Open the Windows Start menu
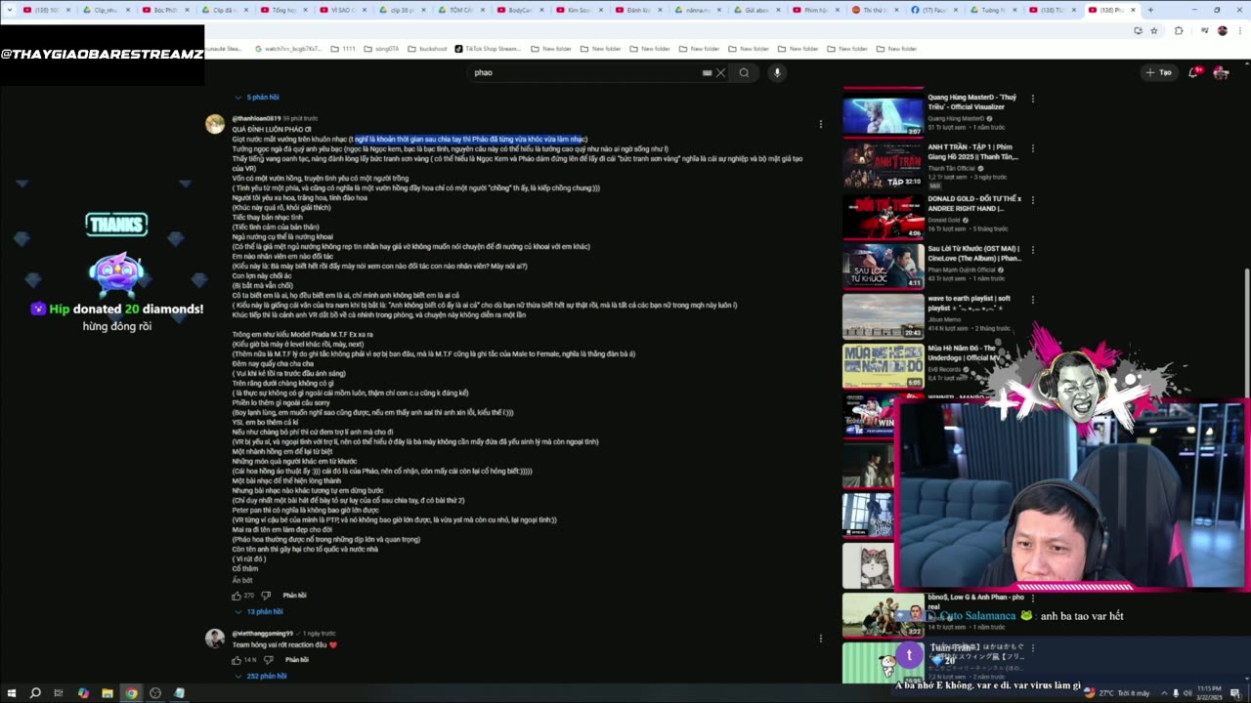The width and height of the screenshot is (1251, 703). tap(11, 693)
